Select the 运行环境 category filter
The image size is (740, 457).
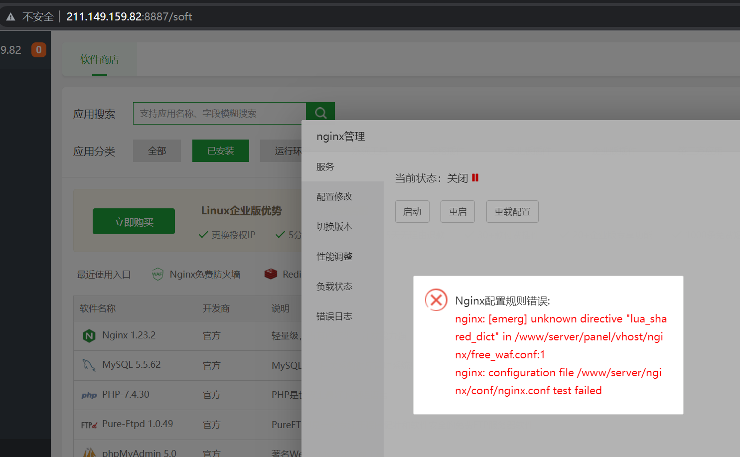pos(281,151)
